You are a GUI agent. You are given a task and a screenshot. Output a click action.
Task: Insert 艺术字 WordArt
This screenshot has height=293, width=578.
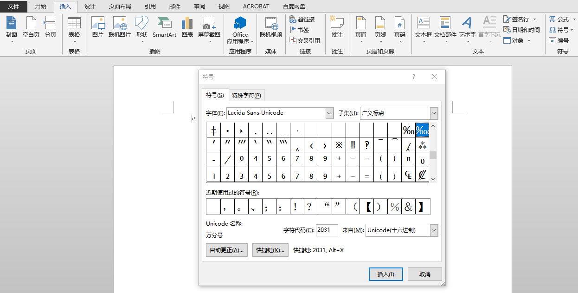coord(467,30)
